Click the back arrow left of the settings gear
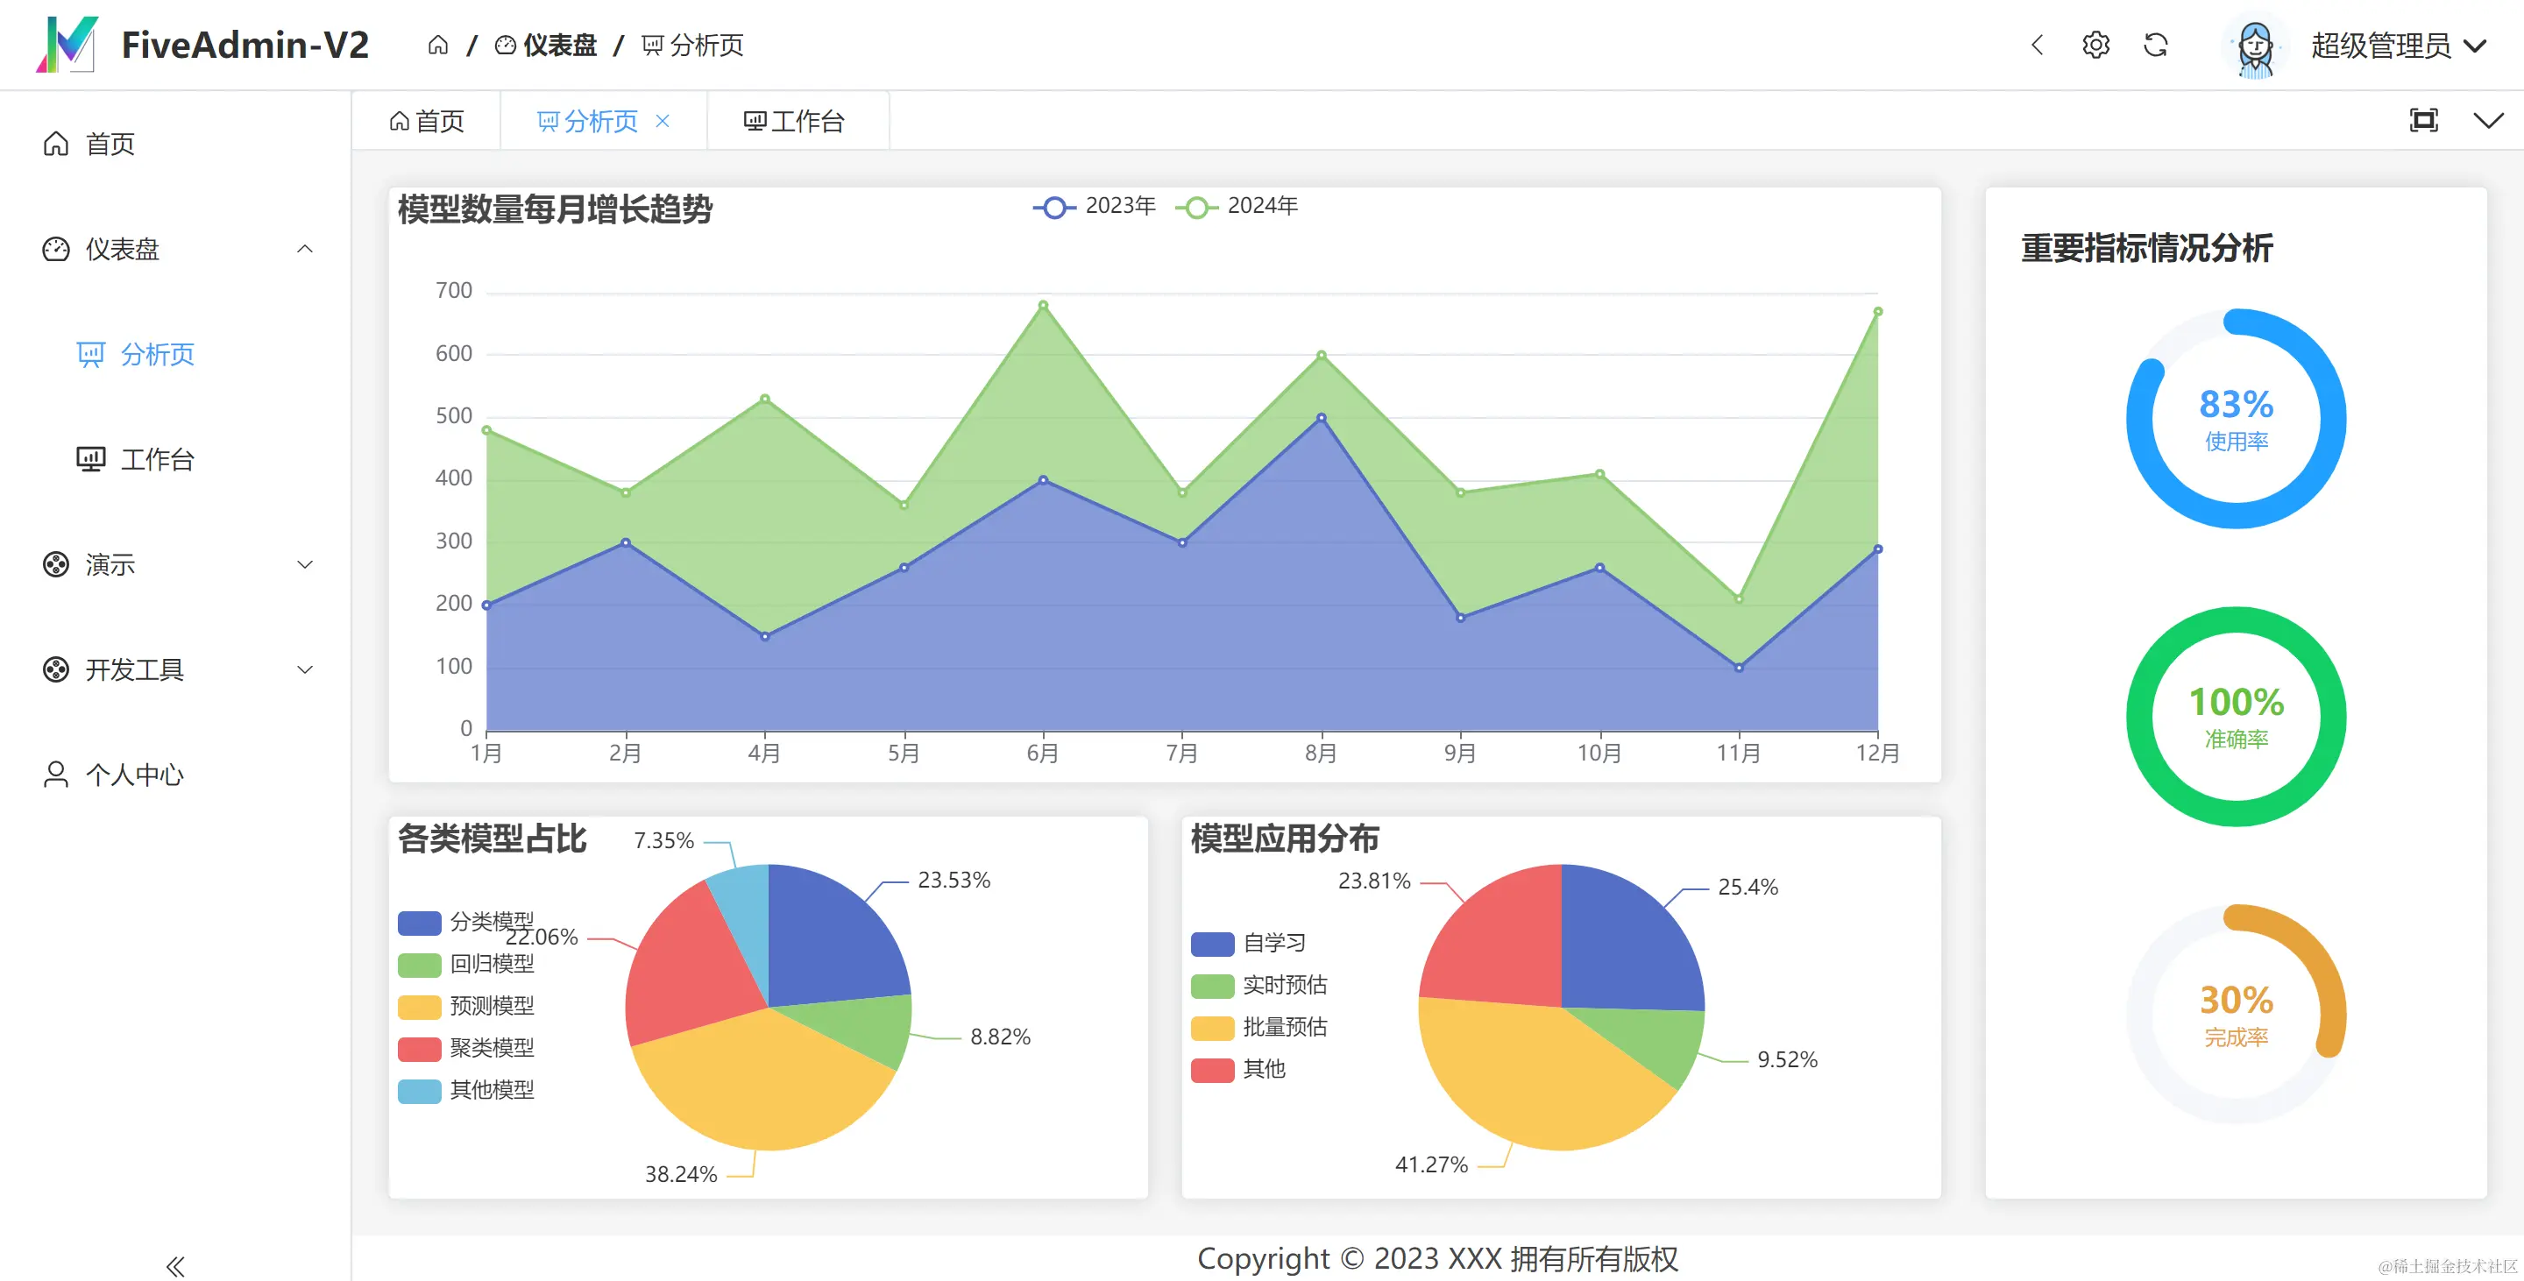 pyautogui.click(x=2037, y=45)
